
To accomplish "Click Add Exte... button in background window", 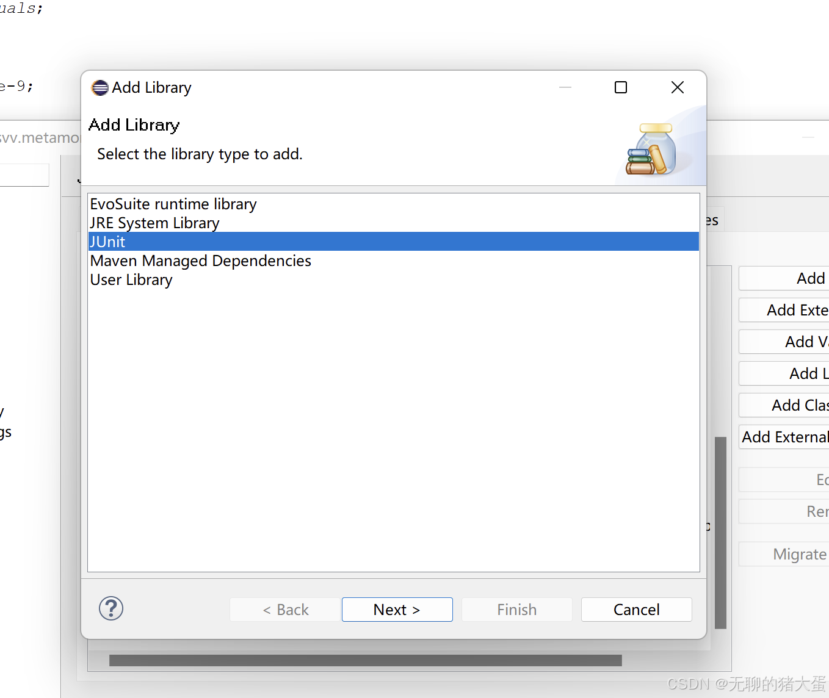I will tap(784, 310).
